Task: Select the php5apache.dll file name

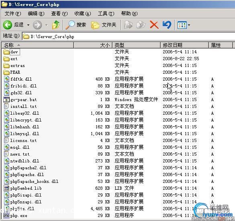Action: [x=27, y=174]
